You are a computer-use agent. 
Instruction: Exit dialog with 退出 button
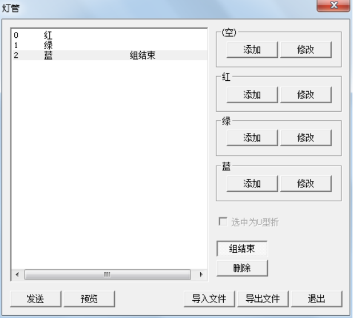(x=316, y=299)
